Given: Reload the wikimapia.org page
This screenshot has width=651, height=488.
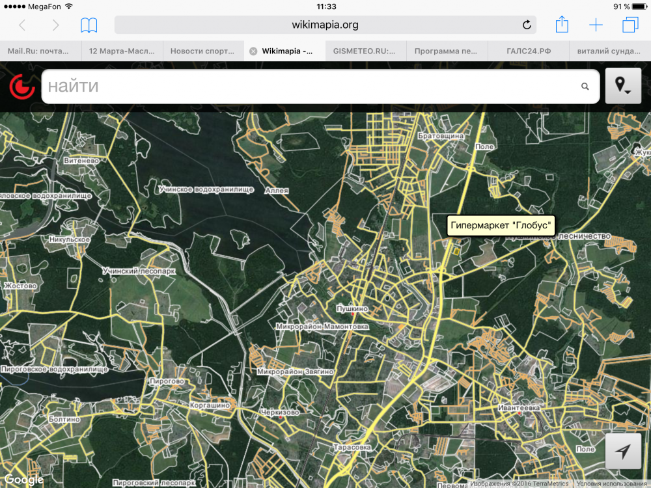Looking at the screenshot, I should pos(527,25).
